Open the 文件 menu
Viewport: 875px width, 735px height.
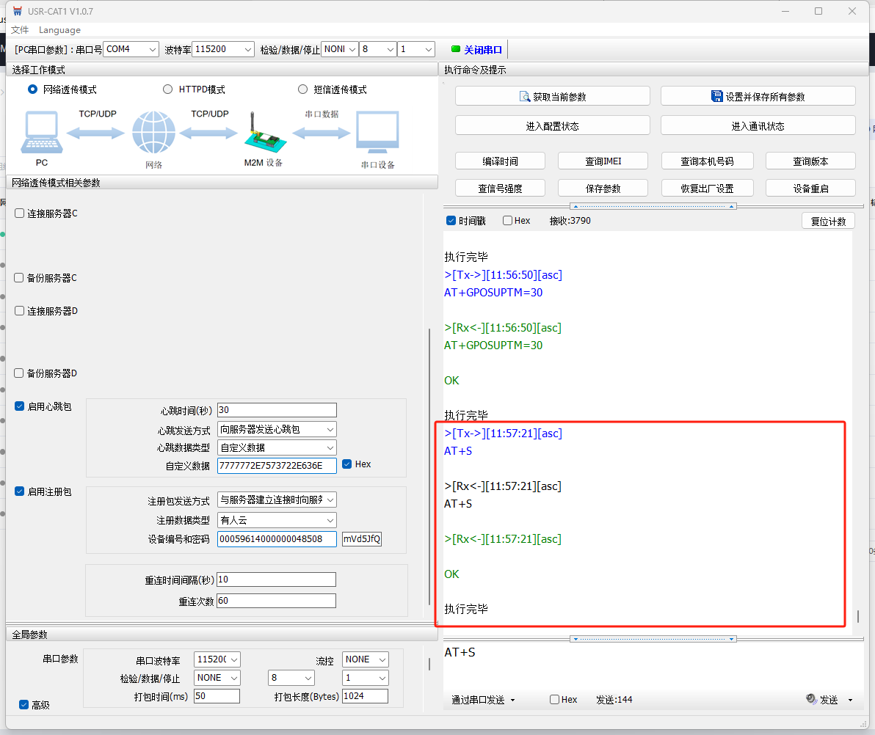[x=20, y=30]
